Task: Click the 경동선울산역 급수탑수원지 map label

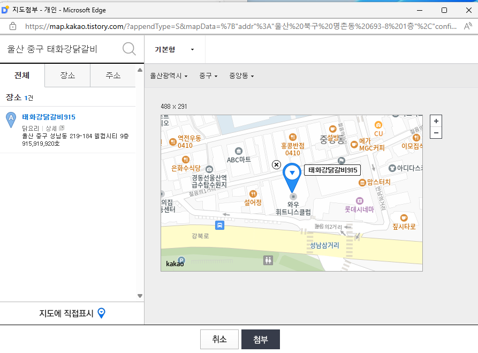Action: [209, 181]
